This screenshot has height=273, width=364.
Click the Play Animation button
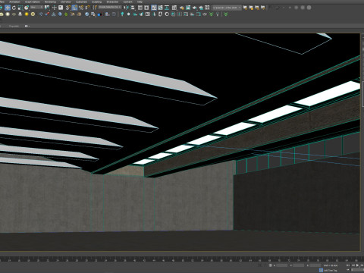(357, 265)
